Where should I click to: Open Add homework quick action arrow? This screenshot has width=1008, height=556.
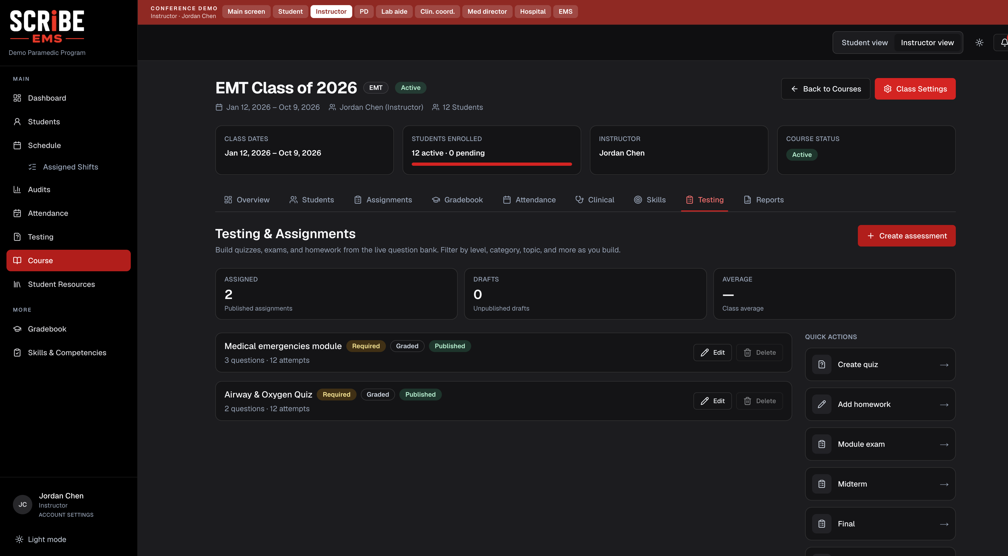tap(944, 404)
